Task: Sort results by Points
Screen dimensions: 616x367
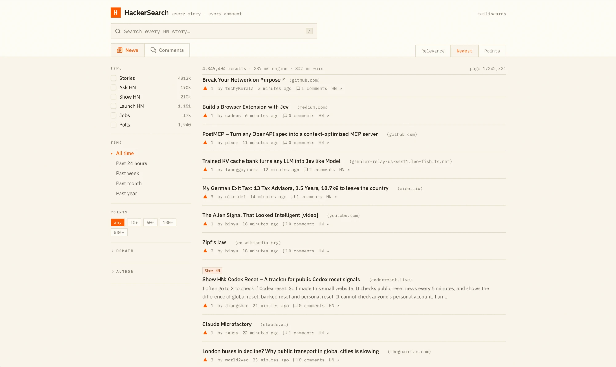Action: pos(492,51)
